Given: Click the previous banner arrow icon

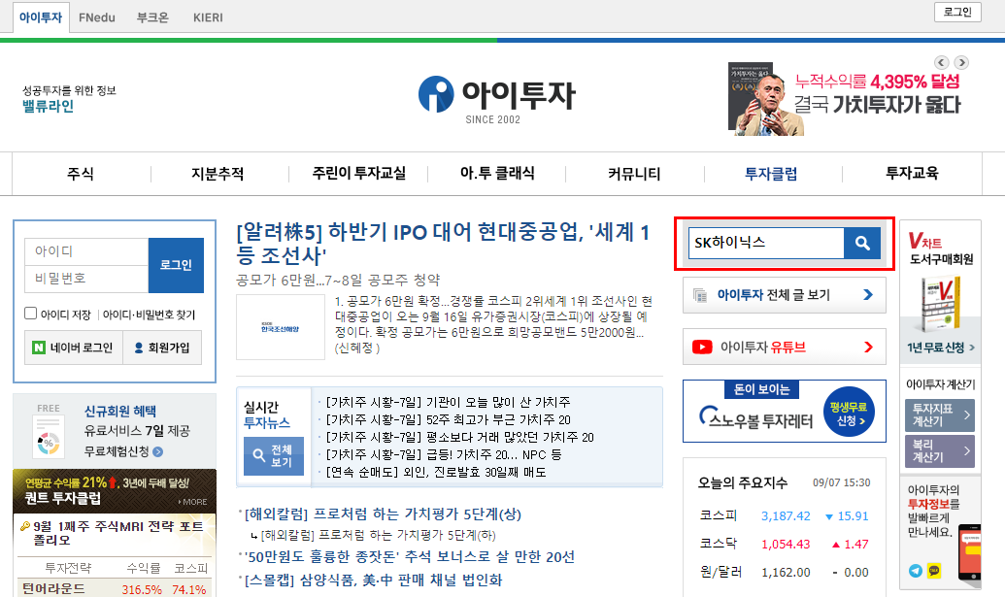Looking at the screenshot, I should coord(941,62).
